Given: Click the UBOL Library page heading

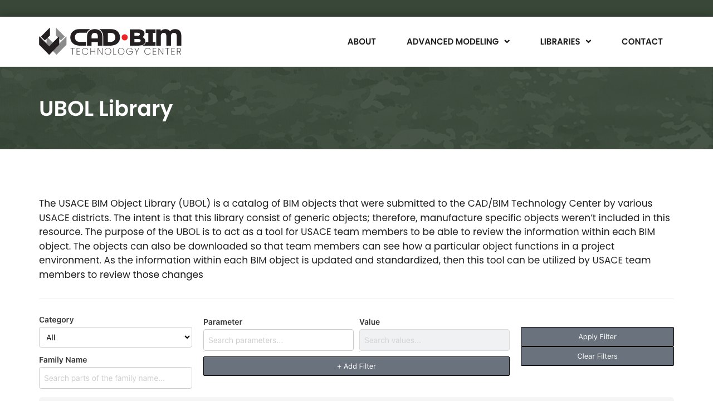Looking at the screenshot, I should [x=106, y=109].
